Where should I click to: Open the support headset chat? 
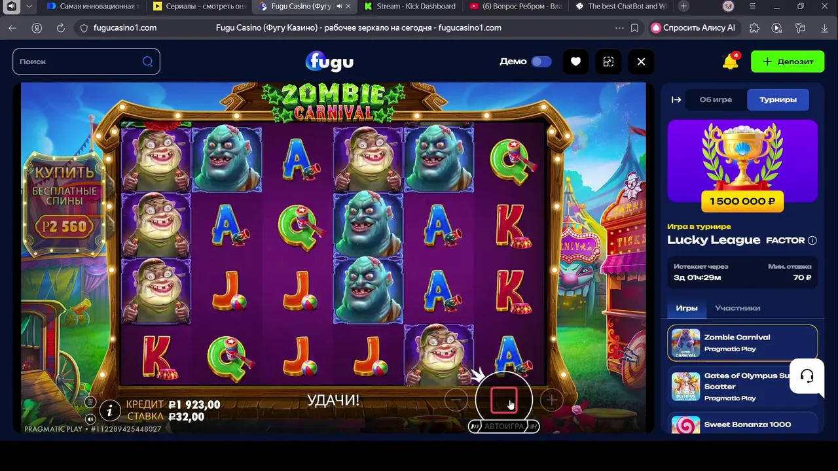(x=807, y=376)
